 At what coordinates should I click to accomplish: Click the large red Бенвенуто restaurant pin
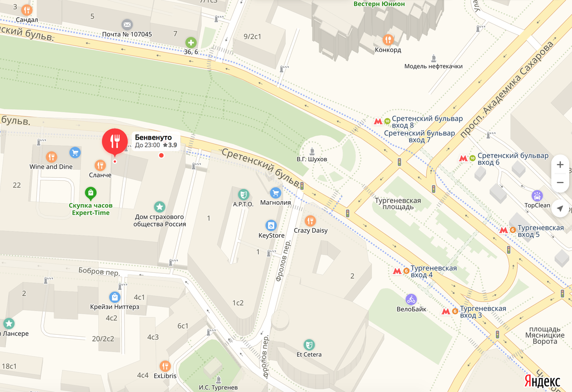pos(114,142)
